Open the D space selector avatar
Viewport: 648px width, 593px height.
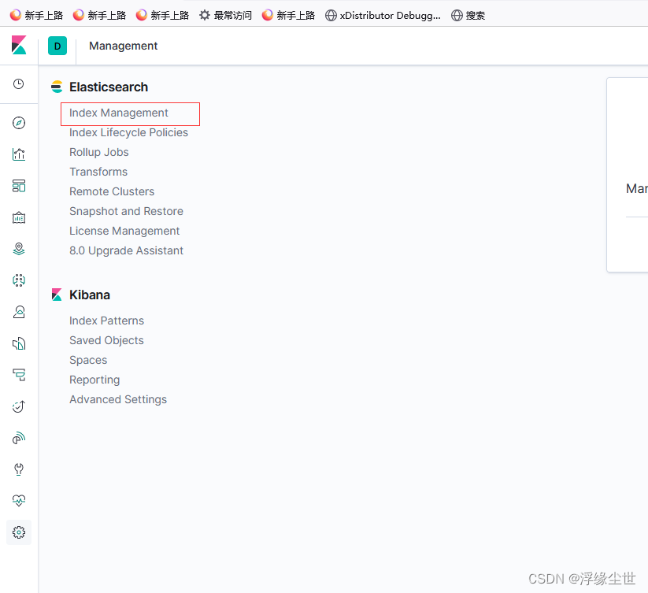[57, 46]
